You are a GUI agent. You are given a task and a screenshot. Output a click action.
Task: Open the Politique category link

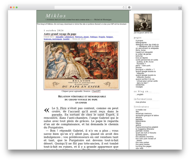click(94, 37)
